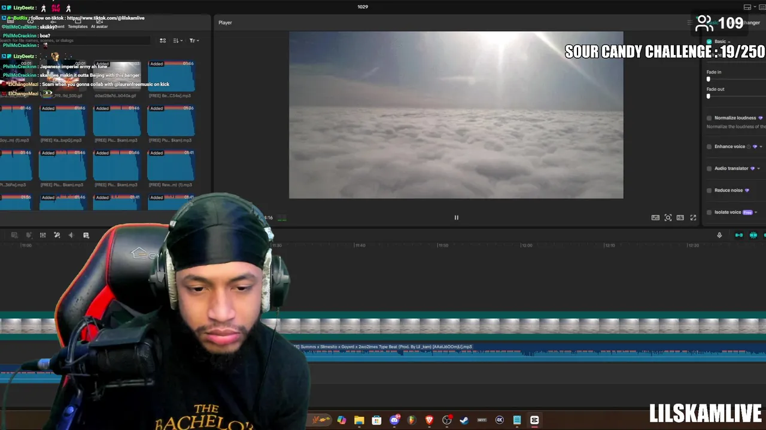Image resolution: width=766 pixels, height=430 pixels.
Task: Open the aspect ratio icon in Player
Action: 680,217
